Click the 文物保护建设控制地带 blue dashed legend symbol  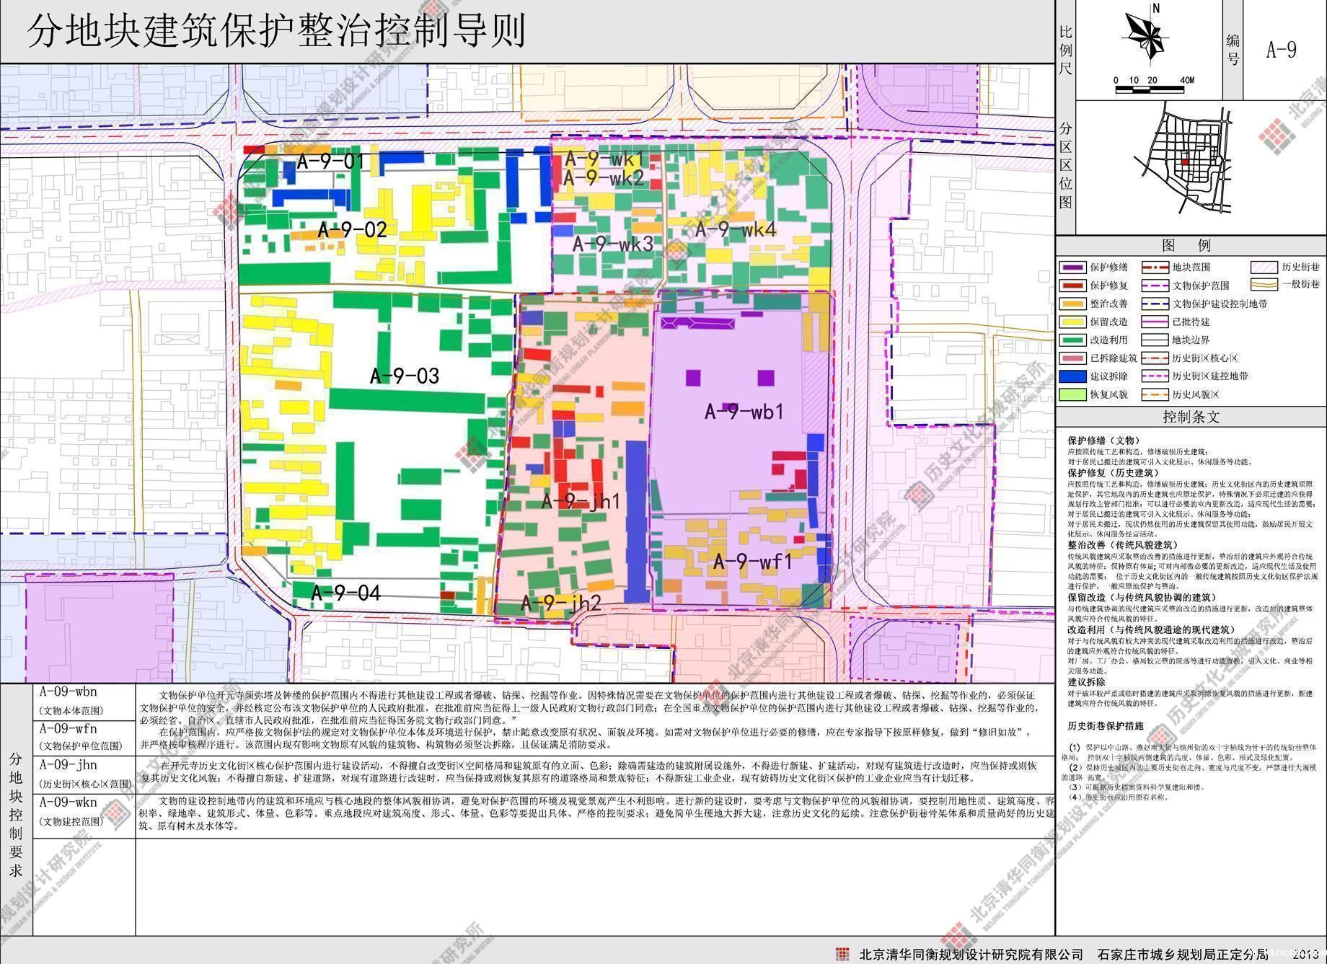click(x=1151, y=304)
